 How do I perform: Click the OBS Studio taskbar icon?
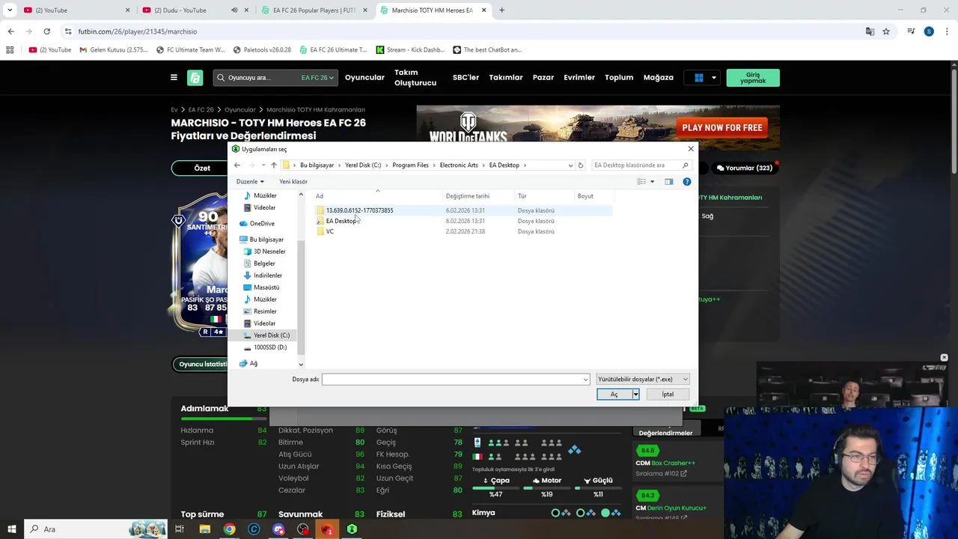[303, 529]
